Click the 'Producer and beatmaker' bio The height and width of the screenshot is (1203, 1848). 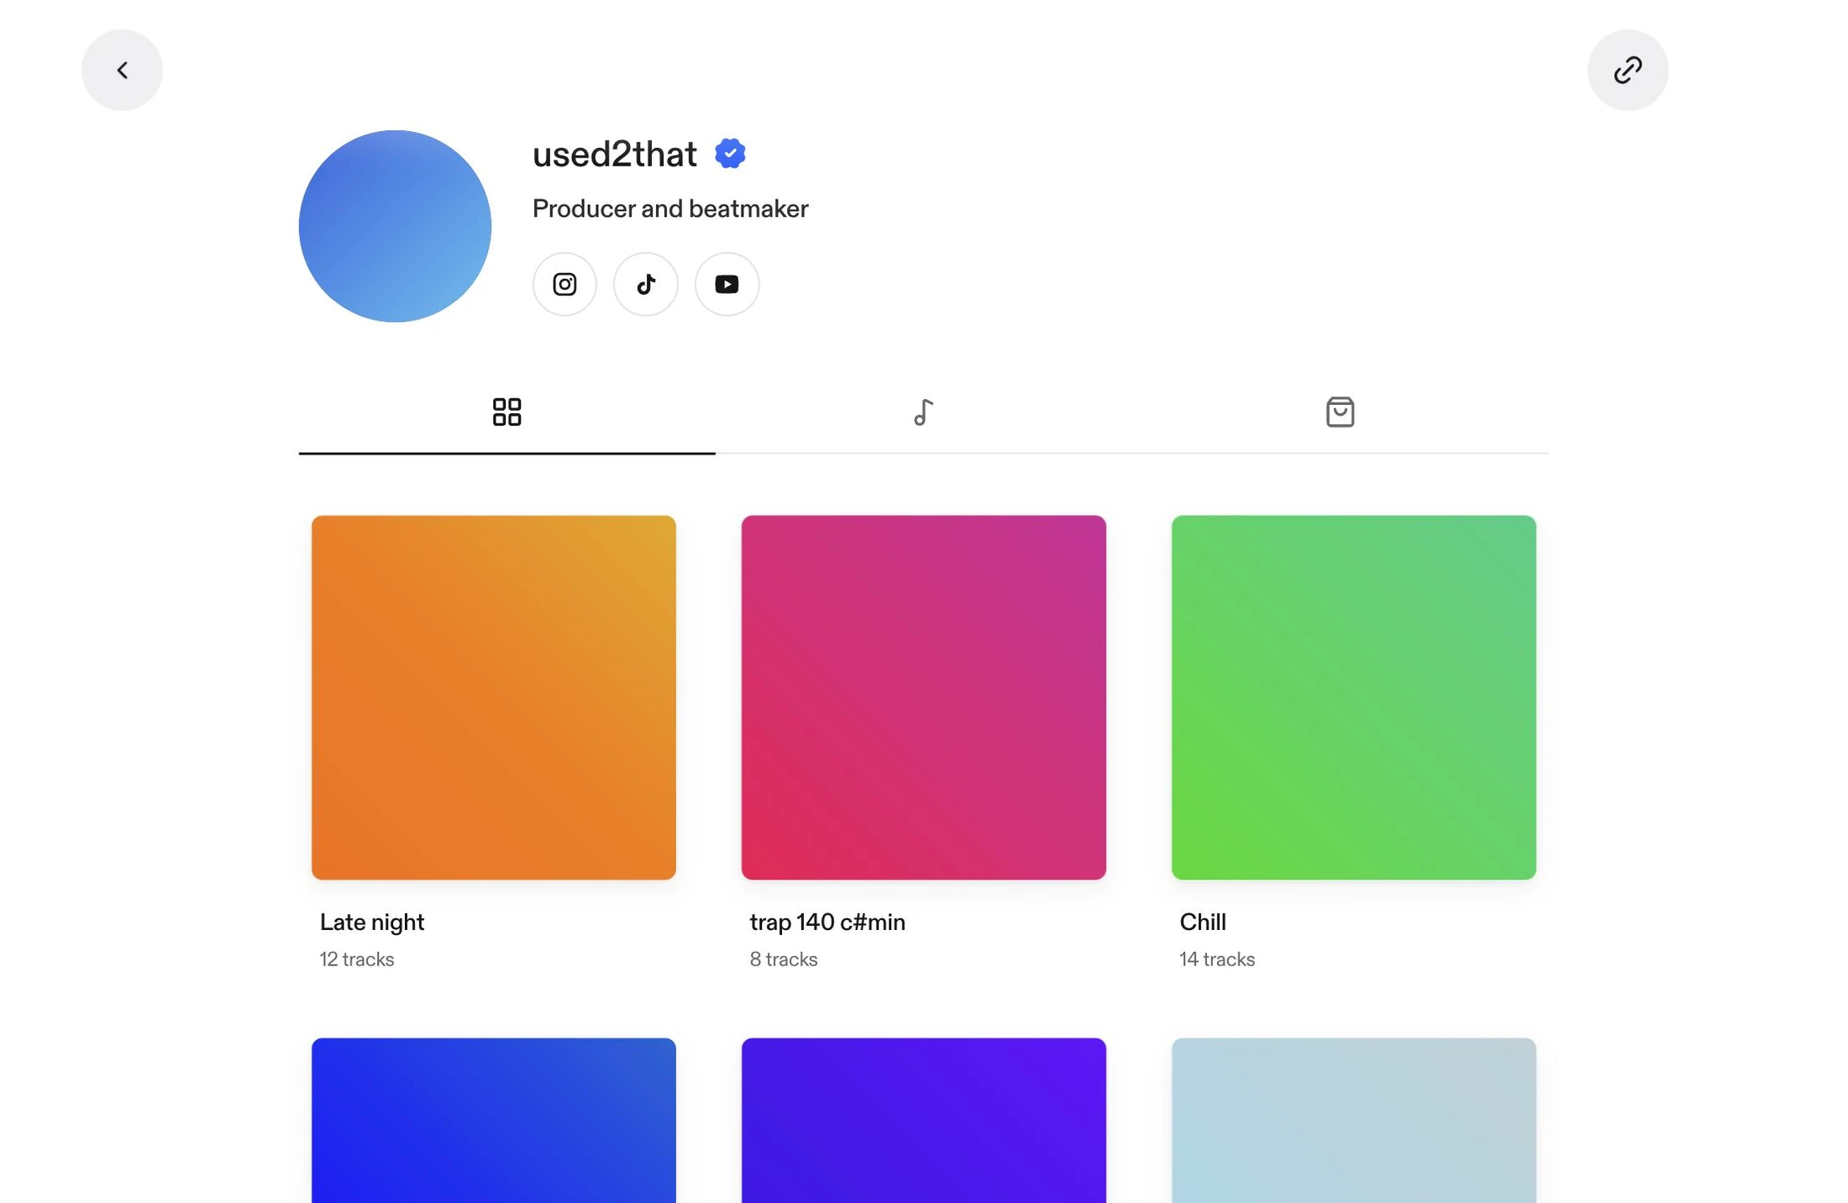670,208
